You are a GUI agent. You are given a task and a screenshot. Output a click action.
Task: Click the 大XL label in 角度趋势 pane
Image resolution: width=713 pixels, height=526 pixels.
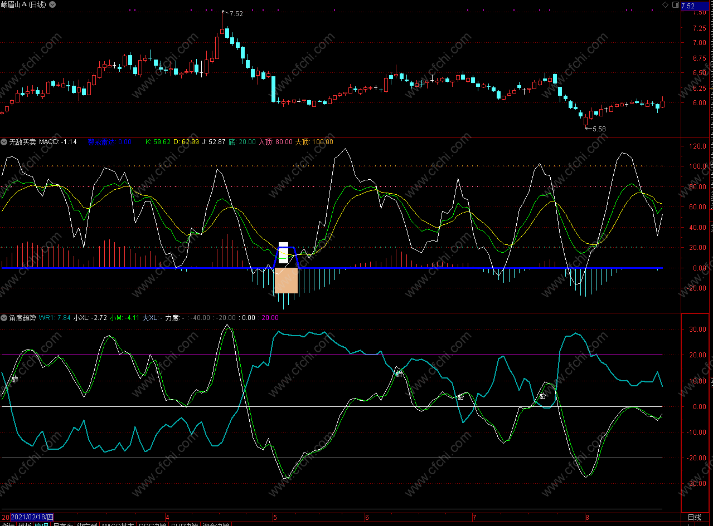coord(152,318)
